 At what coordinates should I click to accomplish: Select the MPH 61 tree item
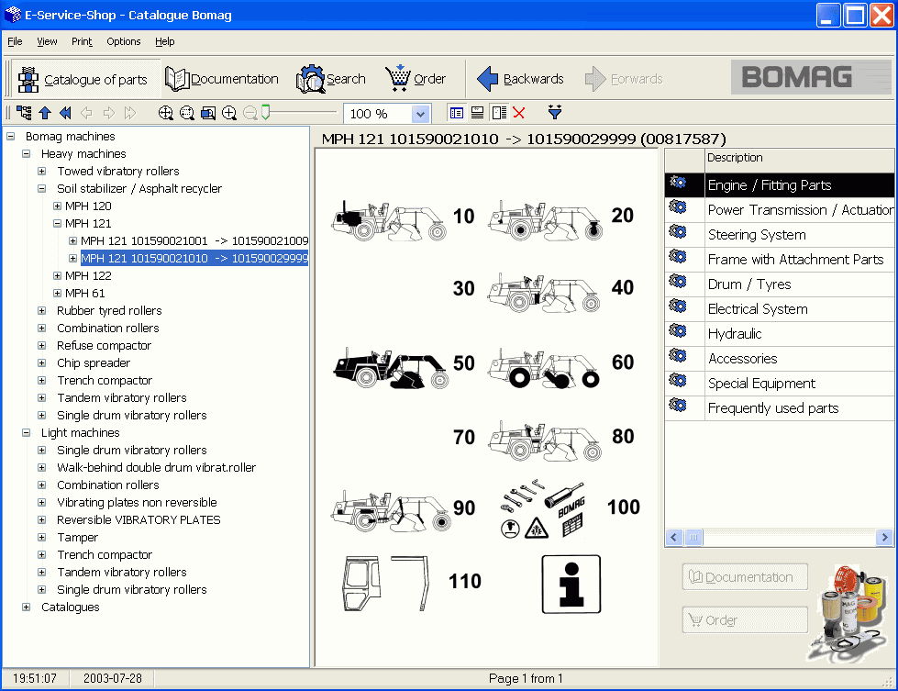pyautogui.click(x=84, y=294)
